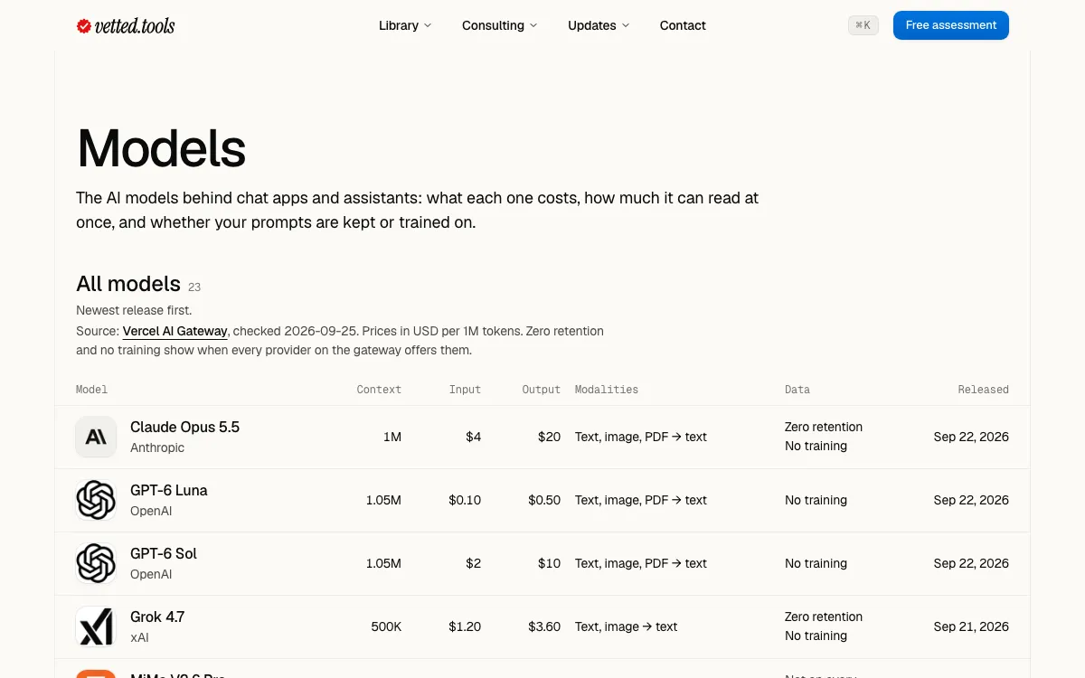Click the xAI provider name
Viewport: 1085px width, 678px height.
[139, 637]
